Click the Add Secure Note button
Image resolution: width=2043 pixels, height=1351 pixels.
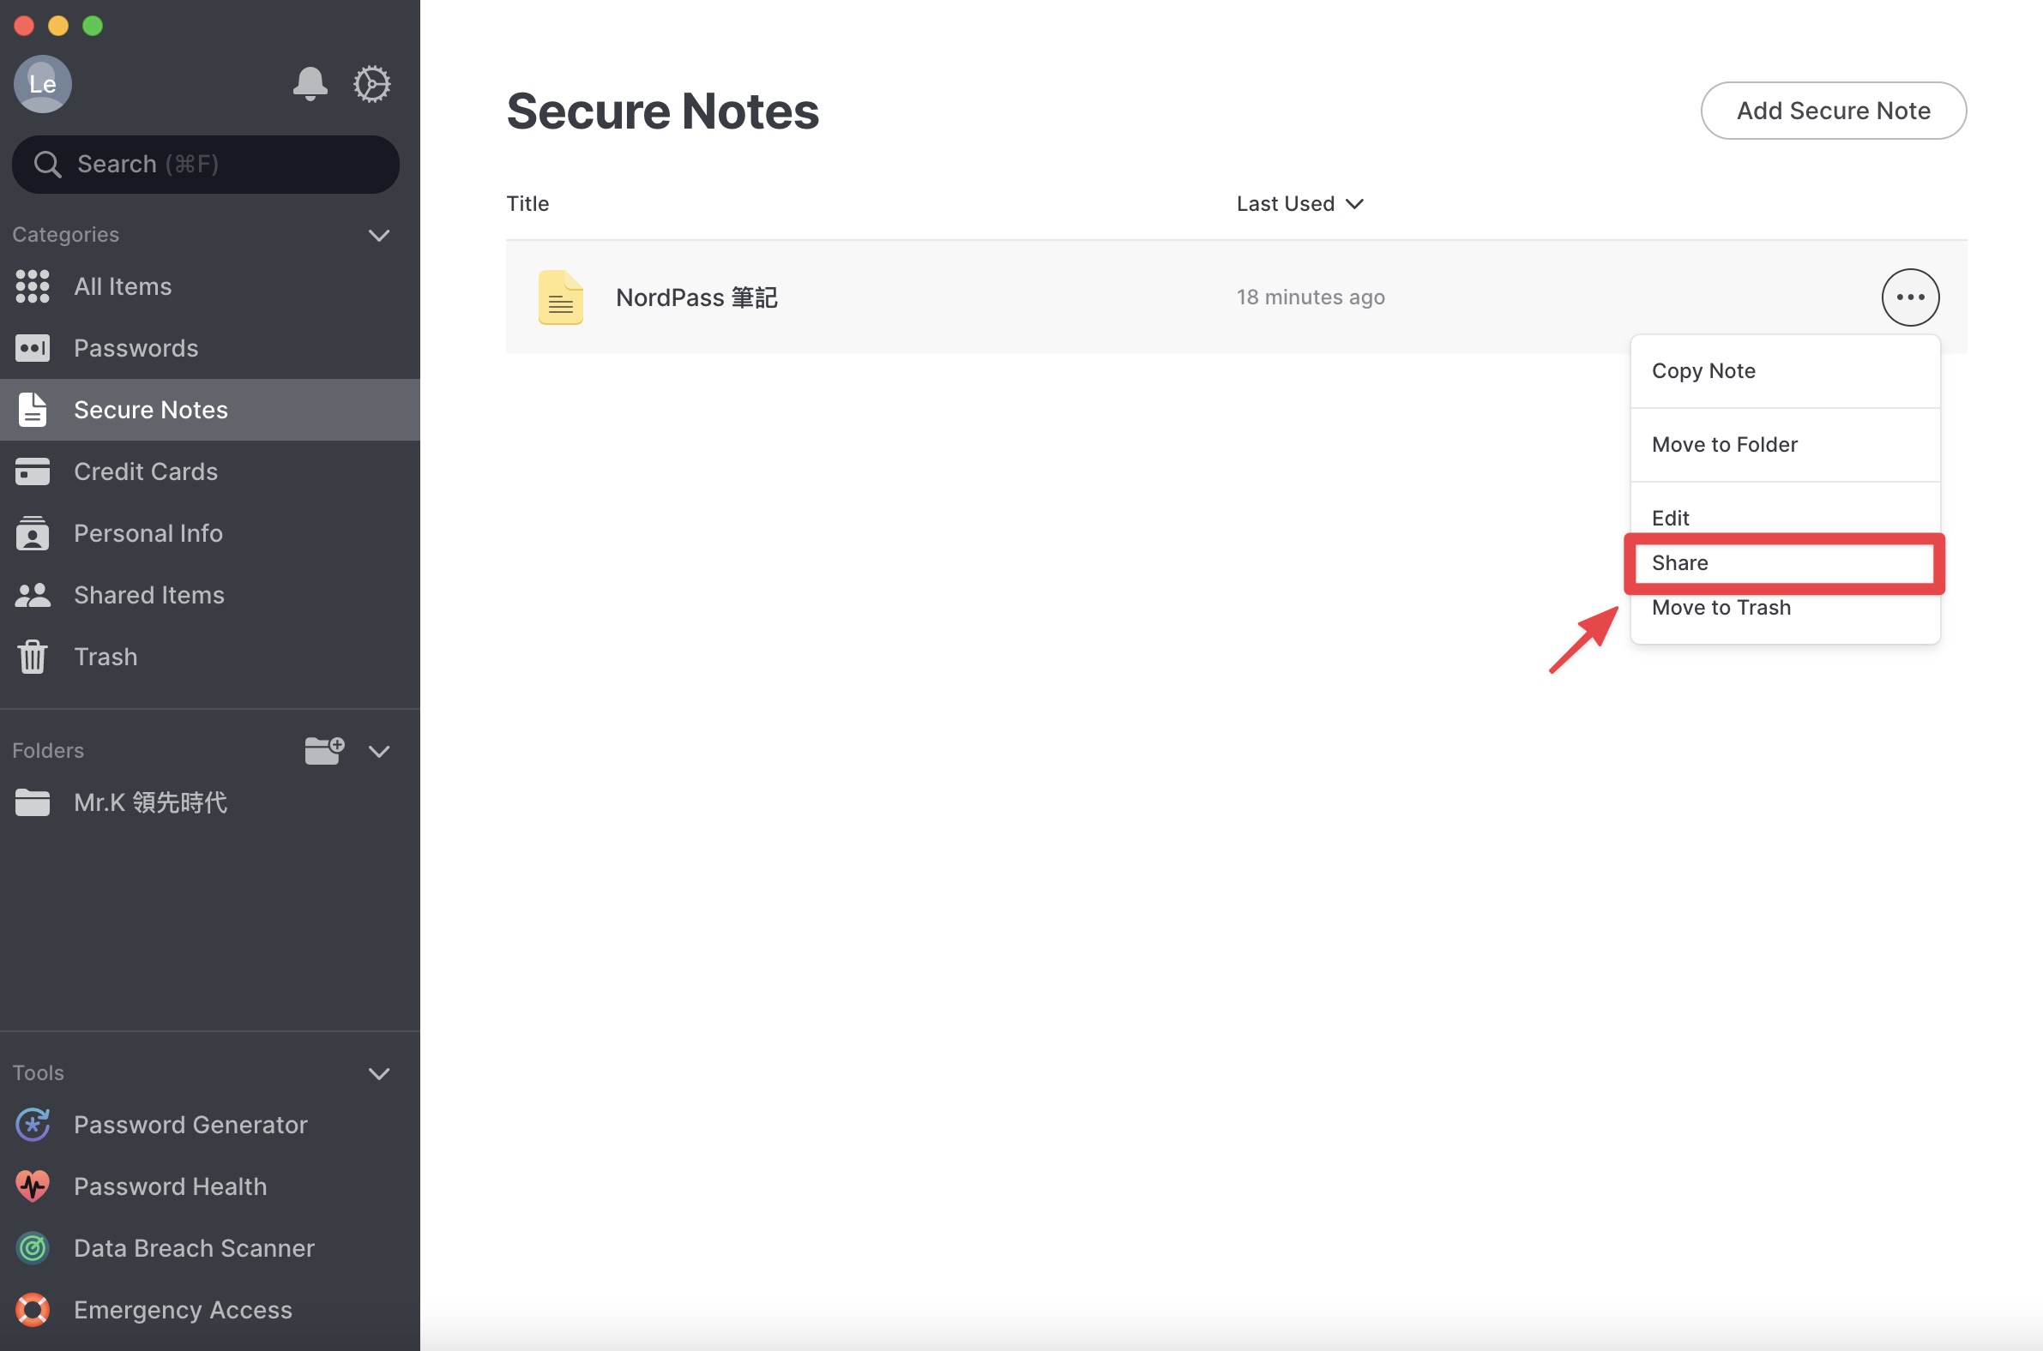1834,111
